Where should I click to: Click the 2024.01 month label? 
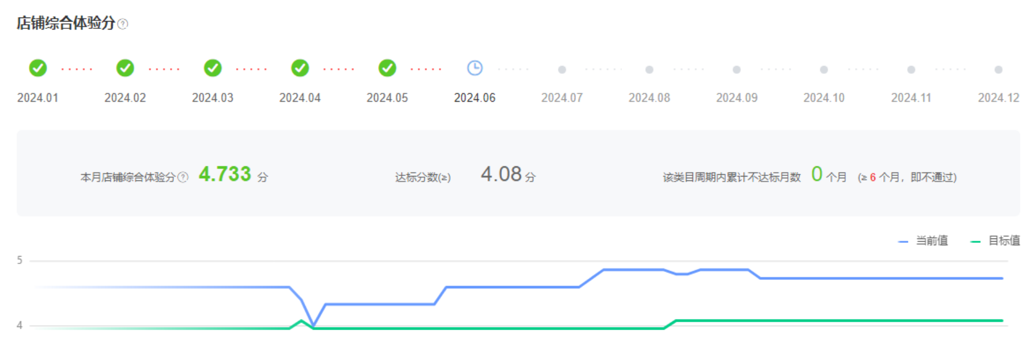tap(38, 98)
